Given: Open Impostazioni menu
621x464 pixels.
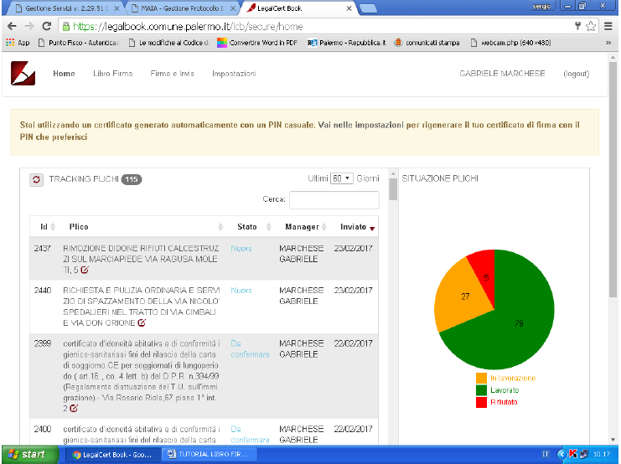Looking at the screenshot, I should tap(234, 73).
